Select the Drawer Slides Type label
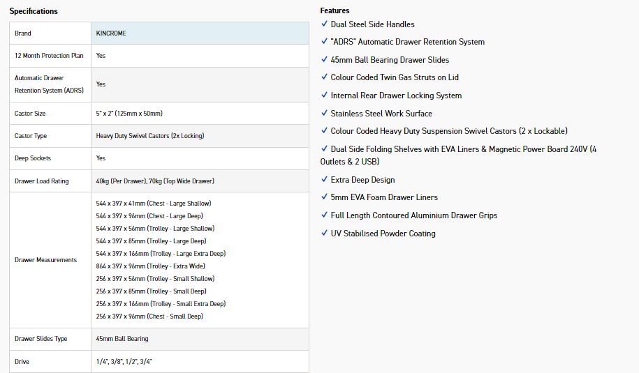Image resolution: width=639 pixels, height=373 pixels. (41, 339)
